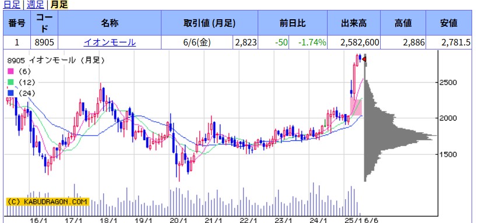This screenshot has height=223, width=478.
Task: Select the 月足 monthly chart tab
Action: tap(59, 5)
